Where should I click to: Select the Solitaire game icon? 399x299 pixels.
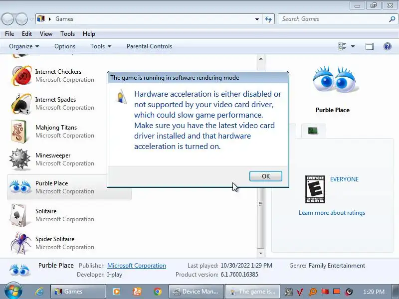18,215
